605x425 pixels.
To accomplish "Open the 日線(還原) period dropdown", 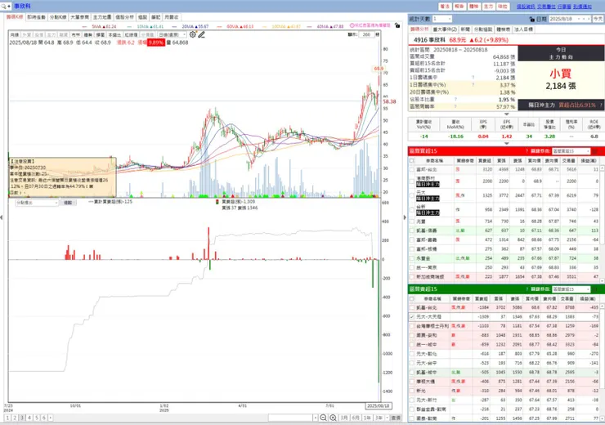I will click(x=172, y=34).
